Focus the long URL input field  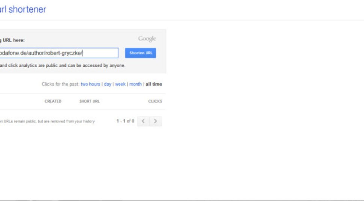pos(56,53)
